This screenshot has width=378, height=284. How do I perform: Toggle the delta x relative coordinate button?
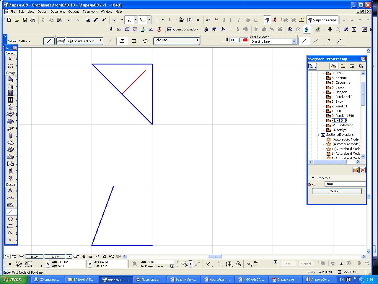[x=48, y=264]
